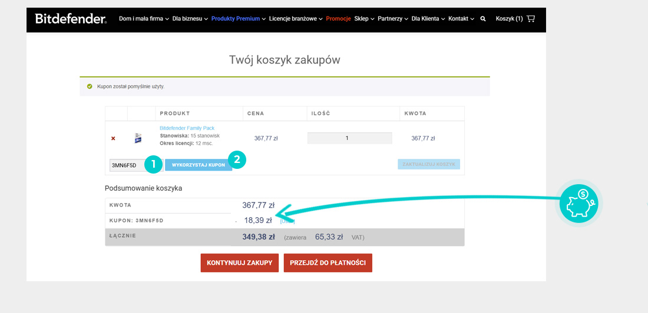This screenshot has width=648, height=313.
Task: Click the 18,39 zł coupon discount value
Action: [258, 221]
